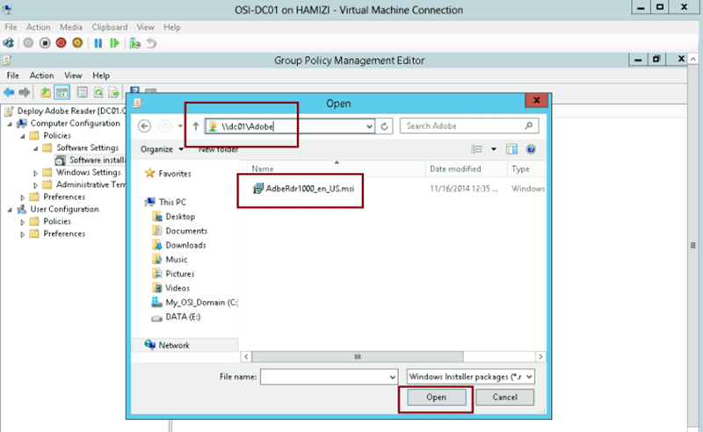Toggle the Show/Hide console tree icon
Viewport: 703px width, 432px height.
[x=62, y=92]
